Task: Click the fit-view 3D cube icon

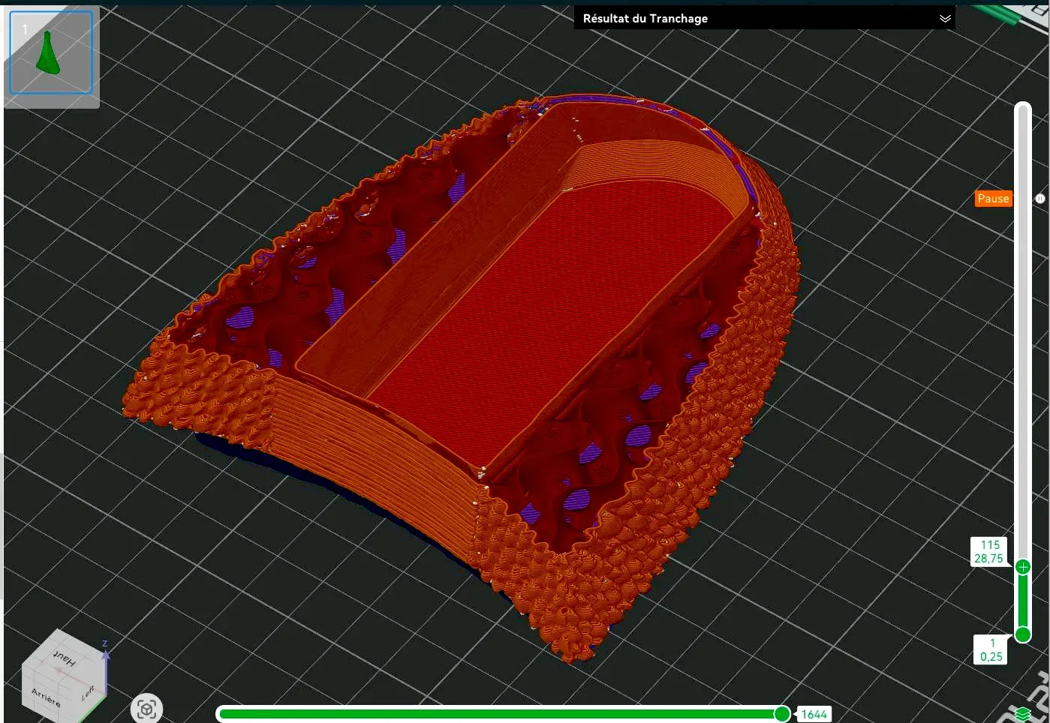Action: pyautogui.click(x=146, y=709)
